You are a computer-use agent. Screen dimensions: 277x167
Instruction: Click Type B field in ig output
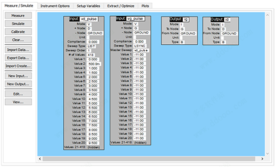[182, 42]
